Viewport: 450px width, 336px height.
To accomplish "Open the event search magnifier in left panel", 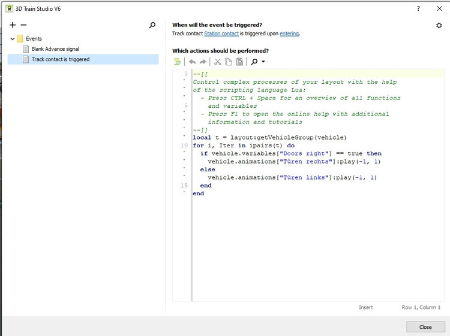I will point(152,25).
